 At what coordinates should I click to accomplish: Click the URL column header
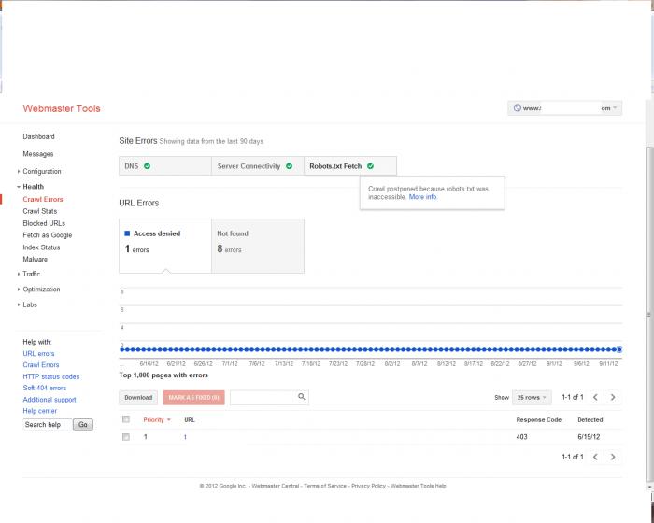[x=190, y=420]
